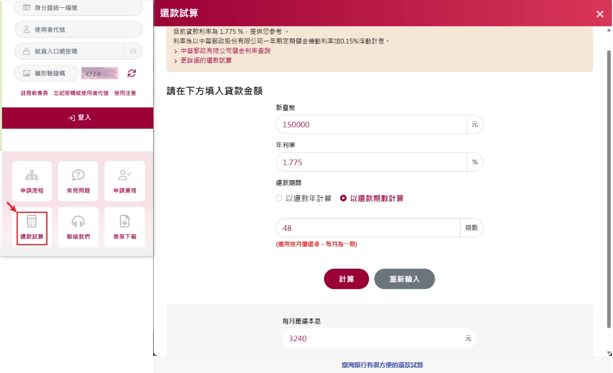Click the red note 適用按月攤還者

(x=317, y=244)
